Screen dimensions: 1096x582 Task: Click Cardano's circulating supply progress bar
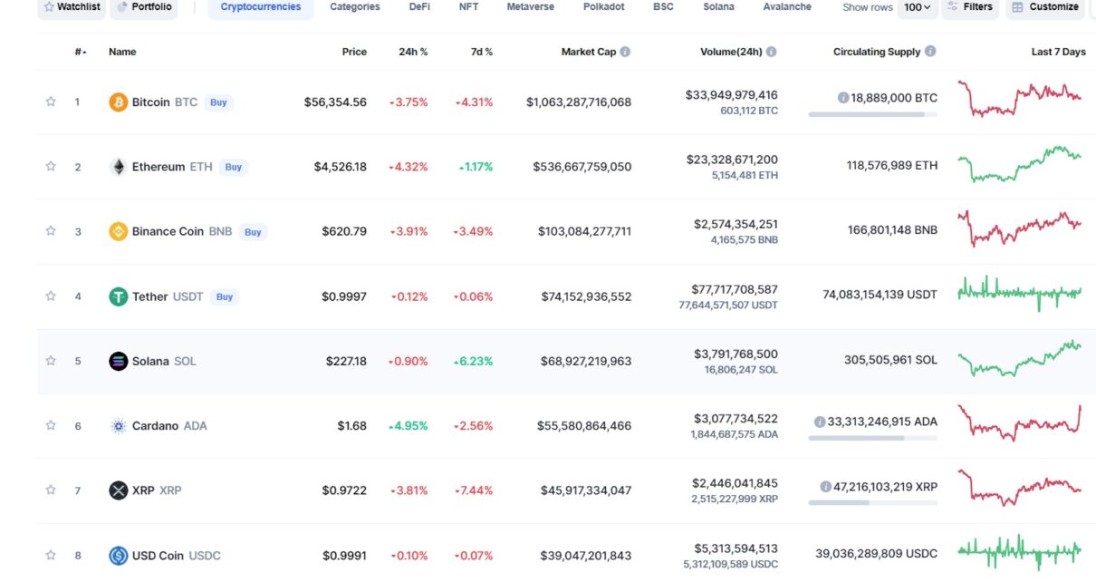pos(873,438)
